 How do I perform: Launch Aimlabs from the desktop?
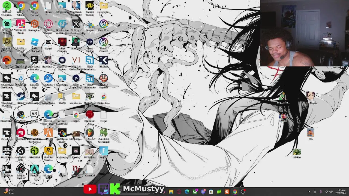point(35,171)
